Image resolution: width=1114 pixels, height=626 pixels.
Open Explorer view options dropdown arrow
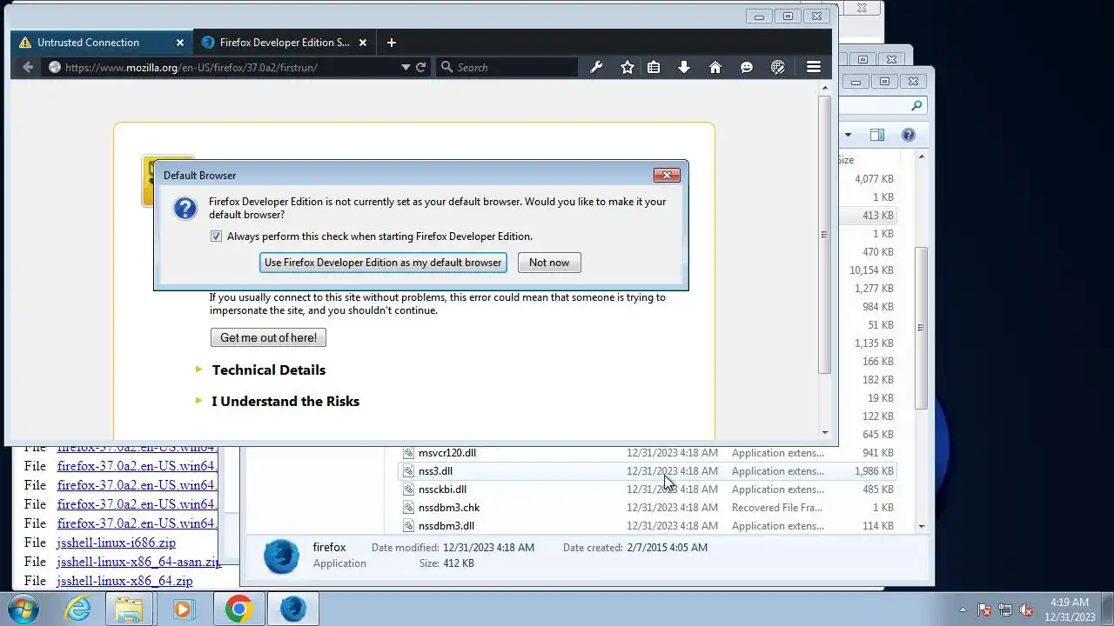(x=848, y=135)
